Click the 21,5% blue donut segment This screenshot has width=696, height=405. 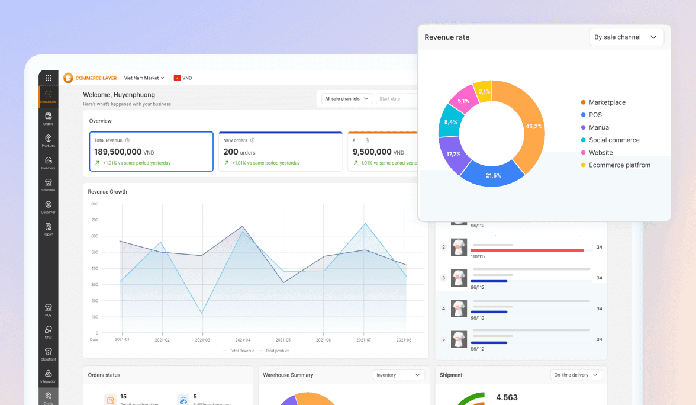[x=493, y=175]
